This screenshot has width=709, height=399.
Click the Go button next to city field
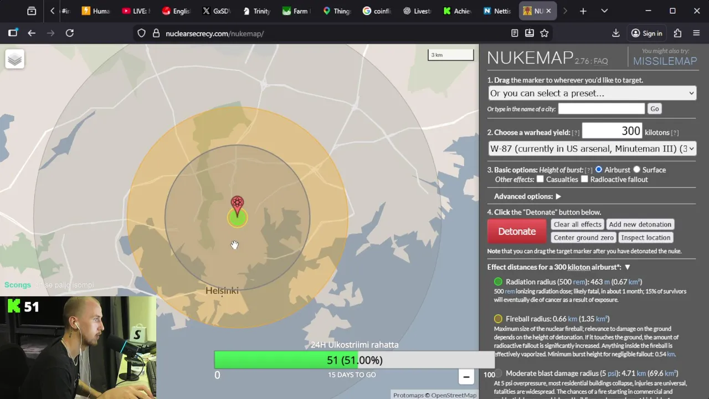[x=655, y=109]
